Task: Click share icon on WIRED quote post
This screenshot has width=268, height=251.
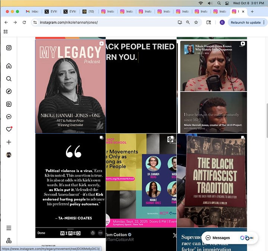Action: click(x=93, y=233)
